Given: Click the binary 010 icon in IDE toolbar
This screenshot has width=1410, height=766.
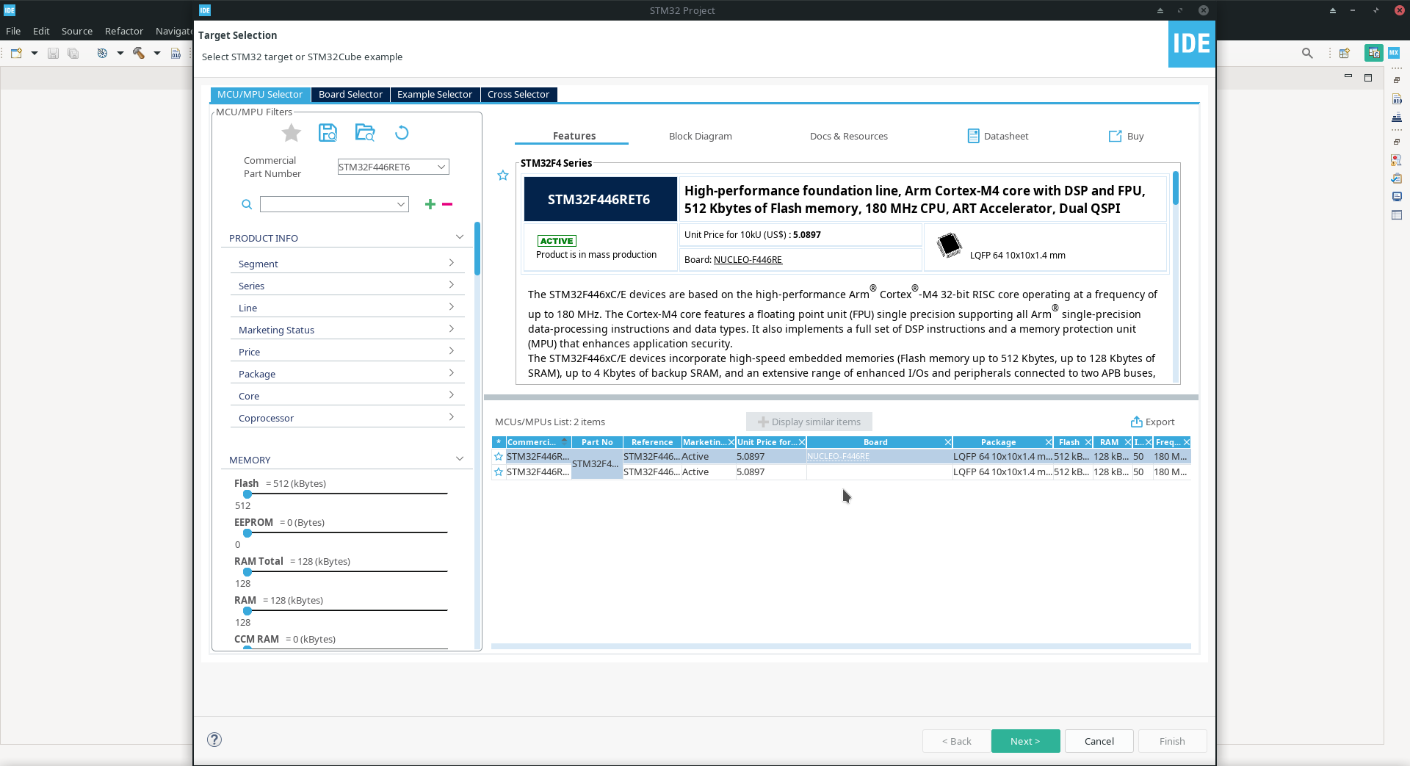Looking at the screenshot, I should (x=176, y=53).
